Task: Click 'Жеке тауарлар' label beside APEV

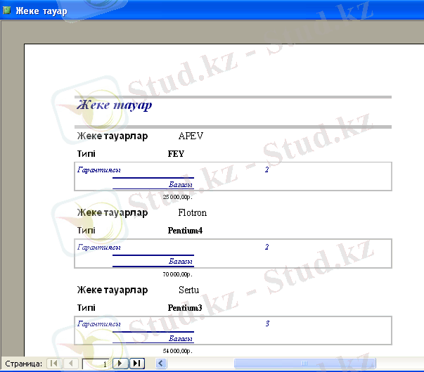Action: 113,136
